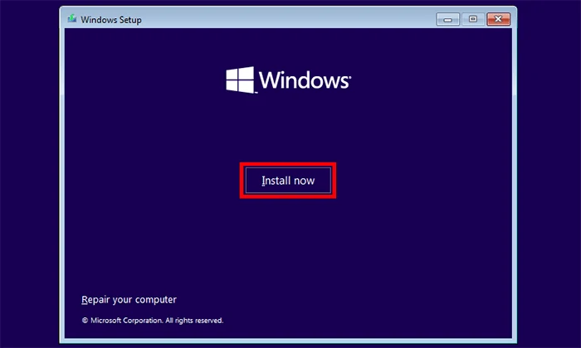This screenshot has width=581, height=348.
Task: Close the Windows Setup window
Action: pyautogui.click(x=498, y=19)
